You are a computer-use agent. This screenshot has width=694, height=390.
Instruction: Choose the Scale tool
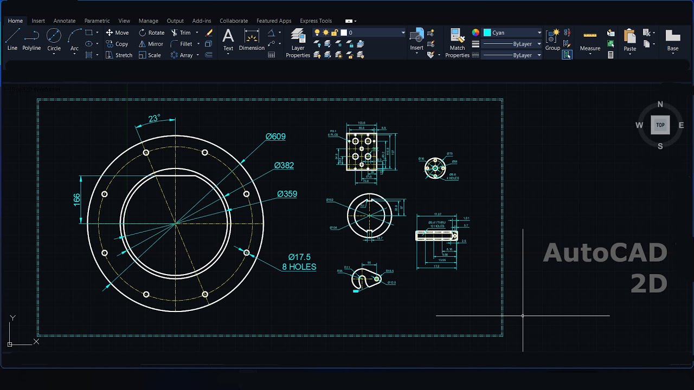(x=150, y=55)
